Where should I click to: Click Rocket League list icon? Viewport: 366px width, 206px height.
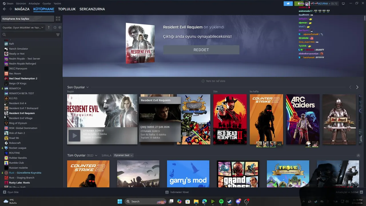coord(6,148)
